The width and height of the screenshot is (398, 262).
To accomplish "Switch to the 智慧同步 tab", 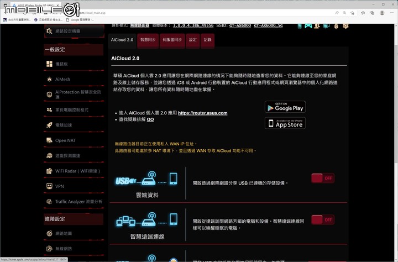I will pos(148,40).
